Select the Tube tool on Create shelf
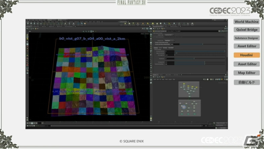 click(x=35, y=24)
